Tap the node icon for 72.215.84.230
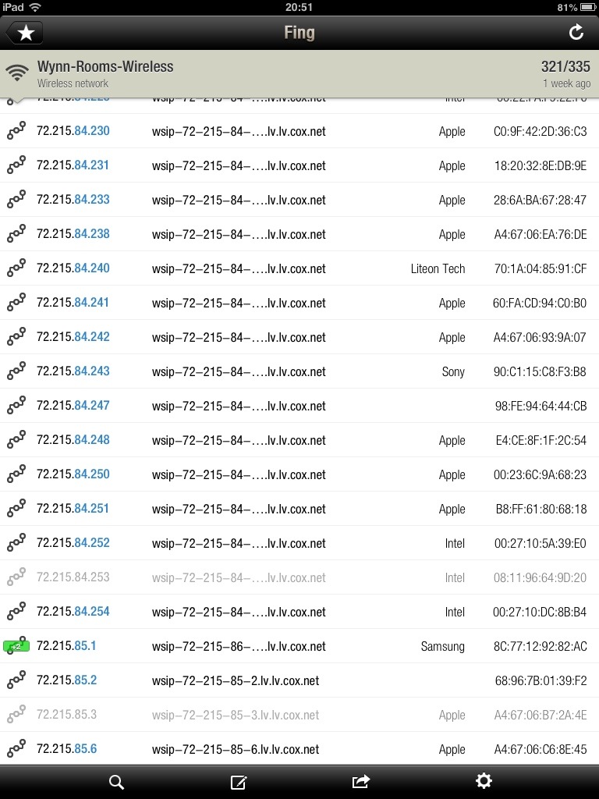 click(16, 131)
